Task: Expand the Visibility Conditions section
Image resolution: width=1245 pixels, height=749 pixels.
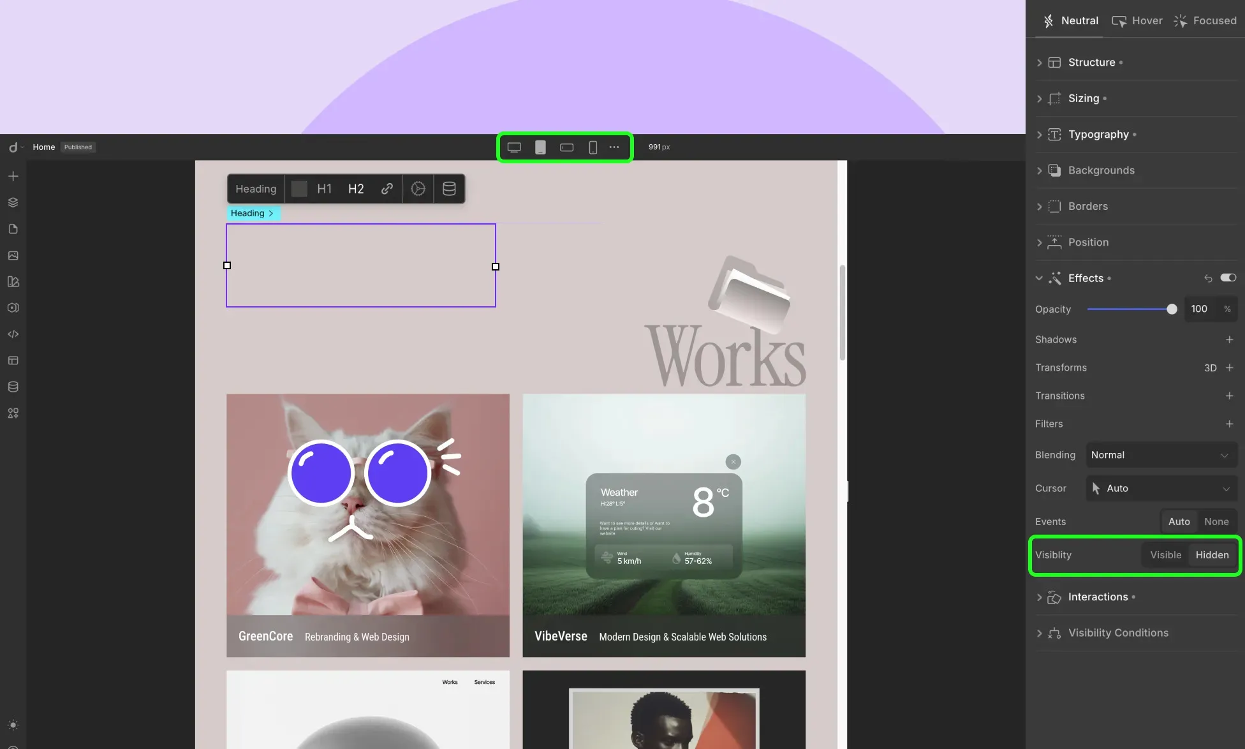Action: click(1135, 633)
